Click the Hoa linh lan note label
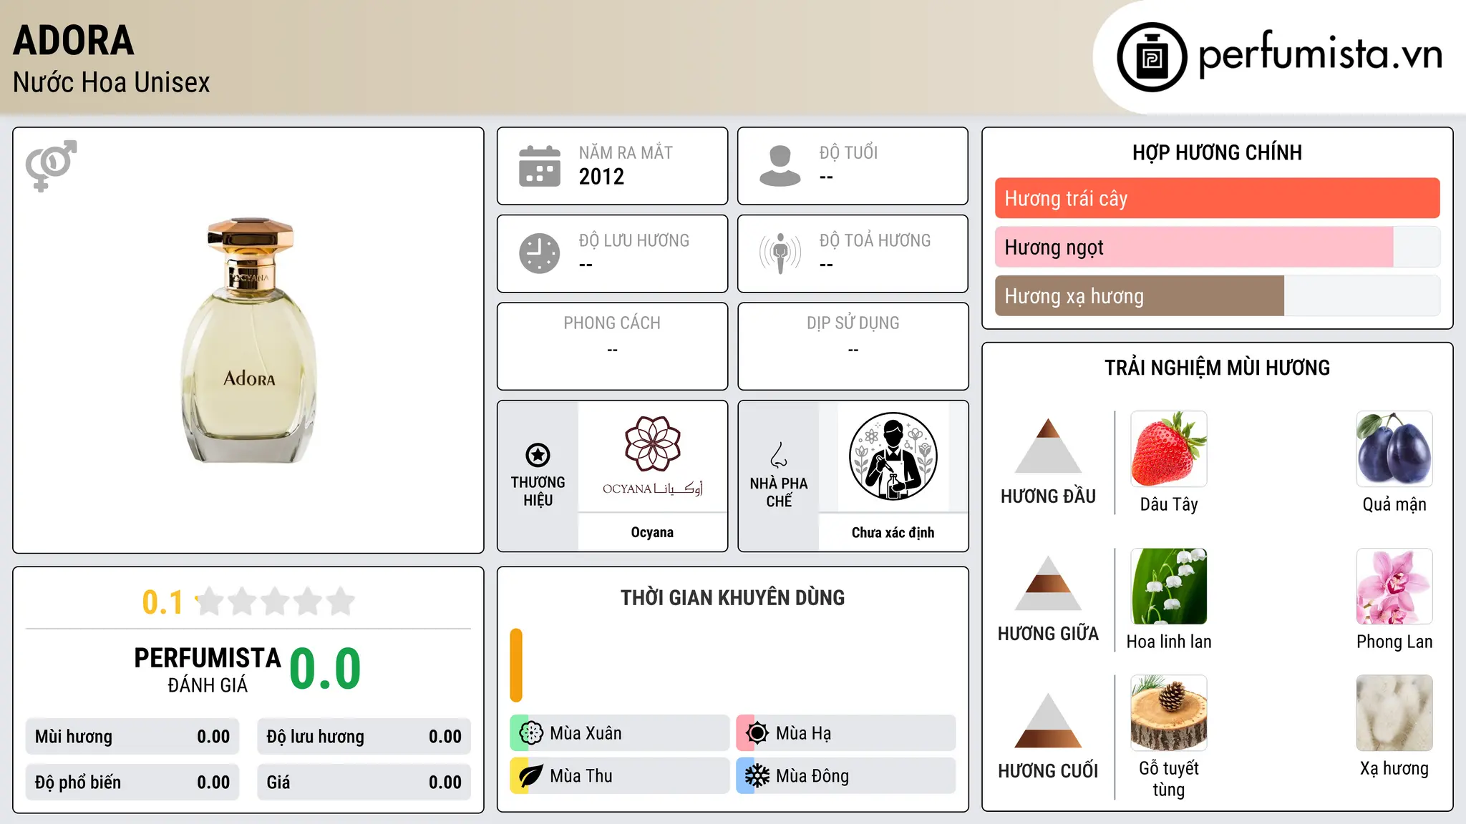This screenshot has height=824, width=1466. click(x=1168, y=642)
